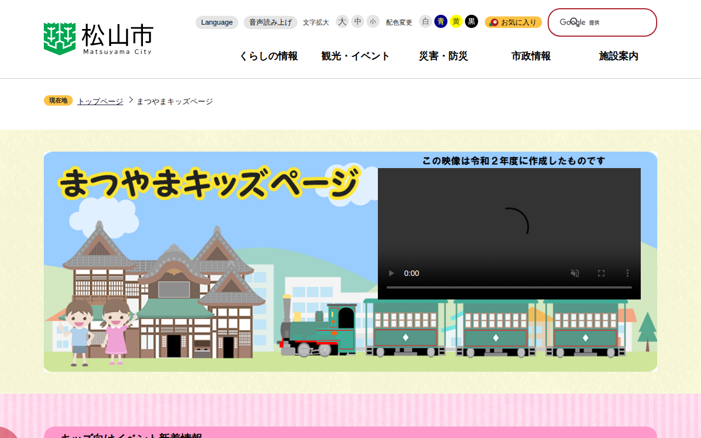Play the video
Image resolution: width=701 pixels, height=438 pixels.
pyautogui.click(x=391, y=273)
